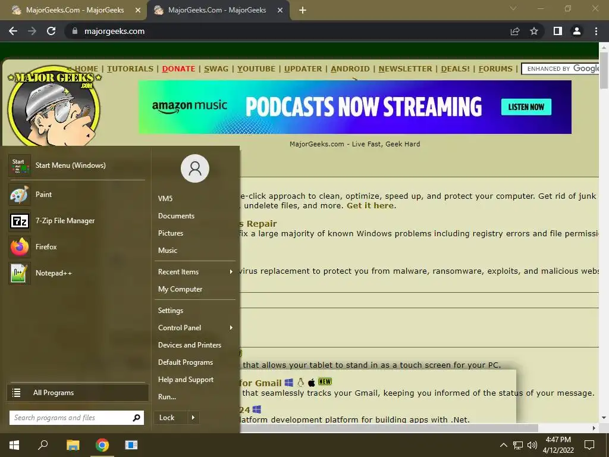Open the blue window app on taskbar
Image resolution: width=609 pixels, height=457 pixels.
(131, 445)
